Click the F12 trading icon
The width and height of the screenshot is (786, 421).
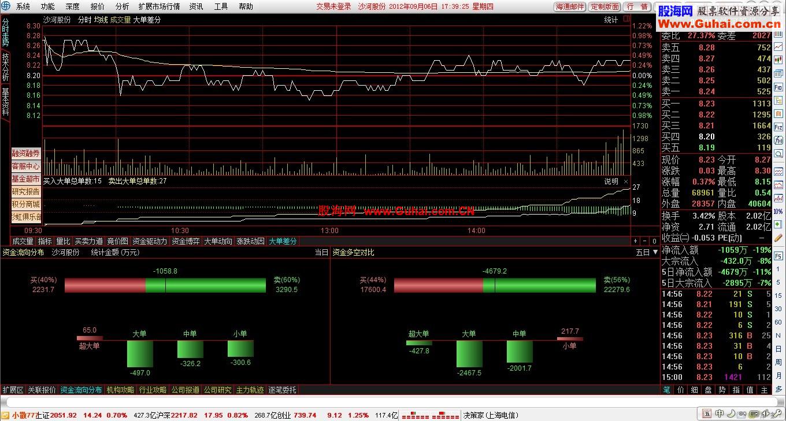[778, 127]
